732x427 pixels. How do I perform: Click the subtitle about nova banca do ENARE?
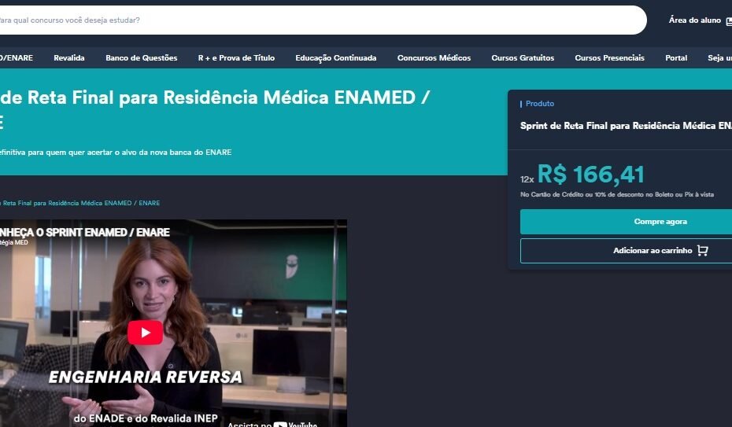116,152
